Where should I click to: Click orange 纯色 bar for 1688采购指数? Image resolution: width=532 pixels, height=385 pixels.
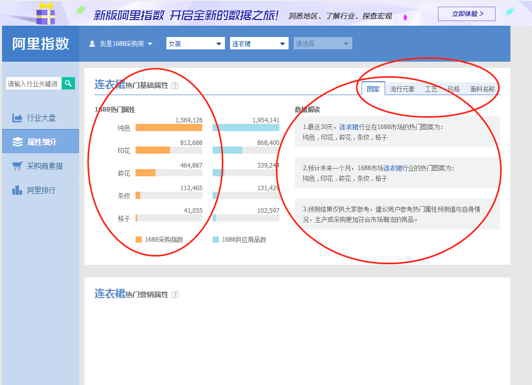169,127
